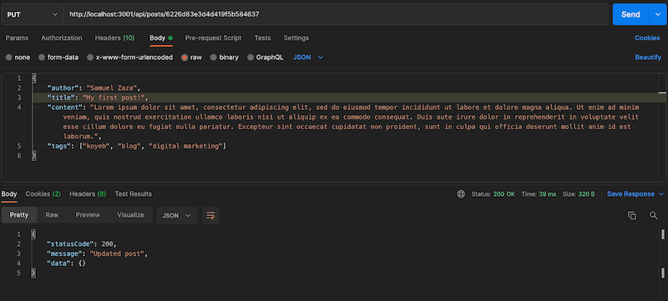The height and width of the screenshot is (301, 668).
Task: Expand the Save Response dropdown
Action: point(635,194)
